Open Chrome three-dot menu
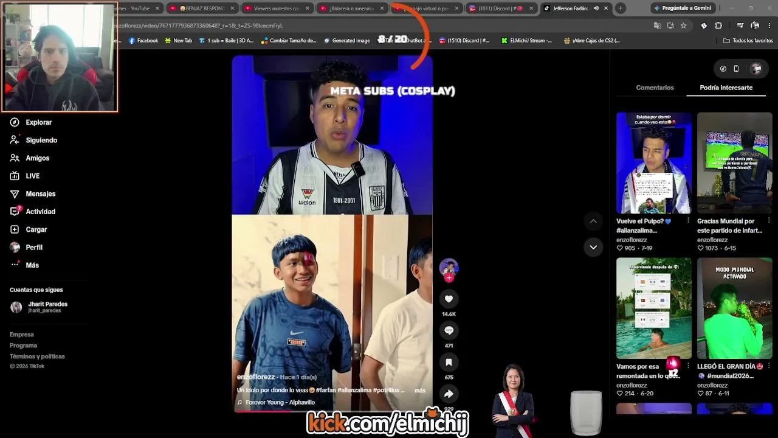Screen dimensions: 778x438 tap(769, 26)
